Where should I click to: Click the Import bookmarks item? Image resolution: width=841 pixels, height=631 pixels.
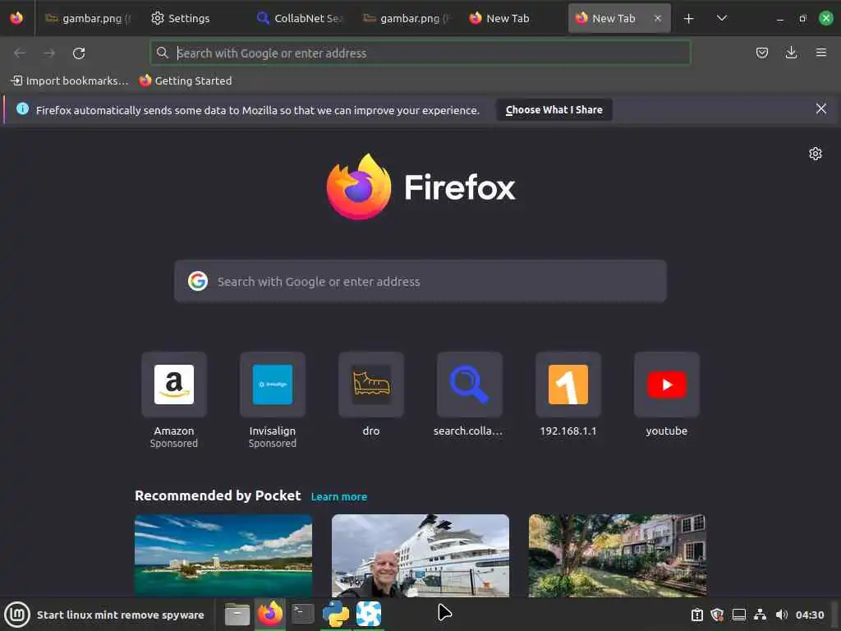tap(70, 81)
